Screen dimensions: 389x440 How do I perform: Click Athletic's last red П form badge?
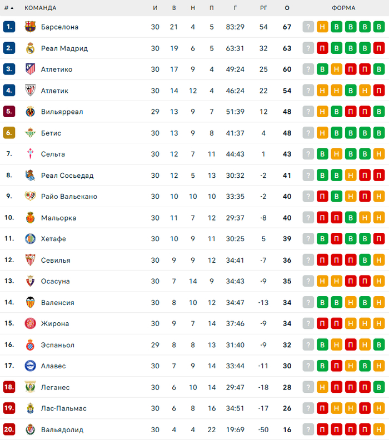point(379,91)
